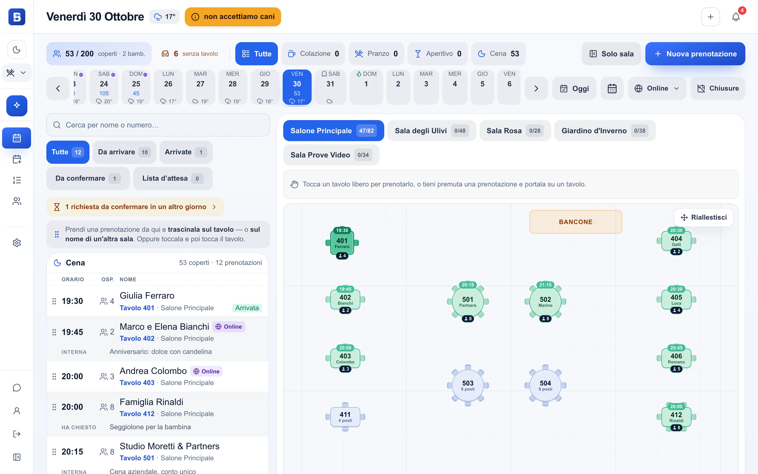This screenshot has width=758, height=474.
Task: Open Tavolo 402 link for Bianchi
Action: (x=137, y=339)
